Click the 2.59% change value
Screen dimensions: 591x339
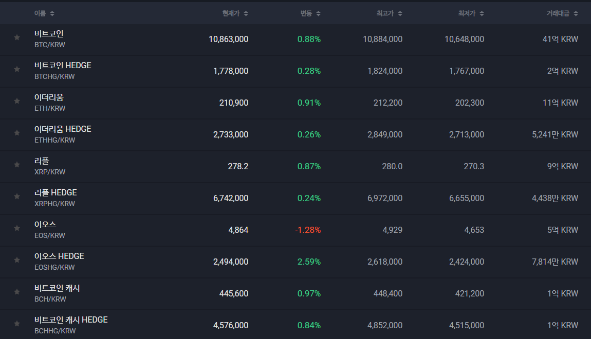pos(309,262)
